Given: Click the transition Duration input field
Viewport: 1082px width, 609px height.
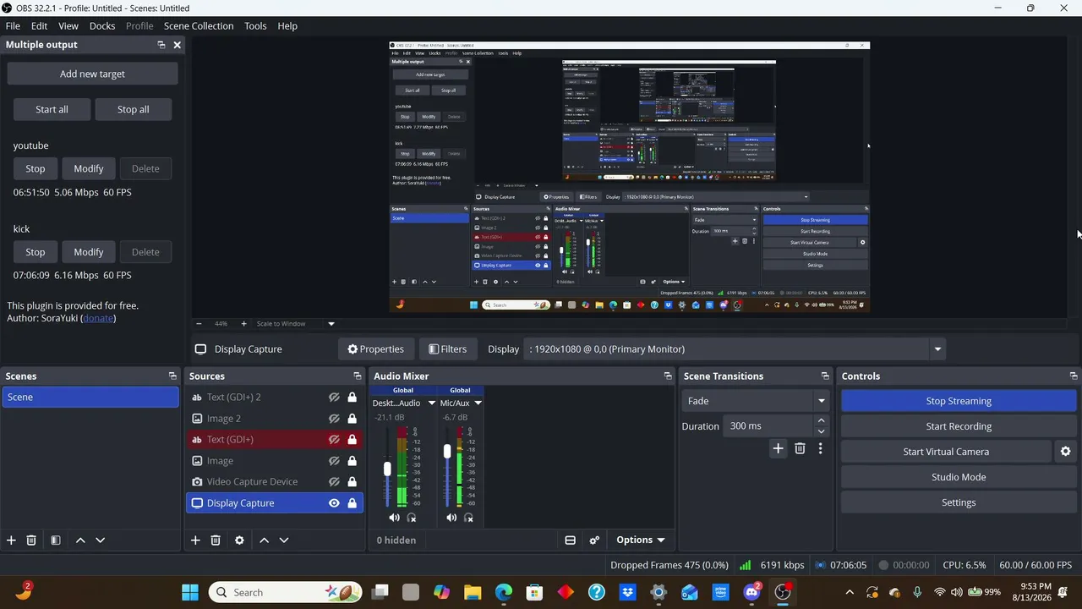Looking at the screenshot, I should pyautogui.click(x=767, y=426).
